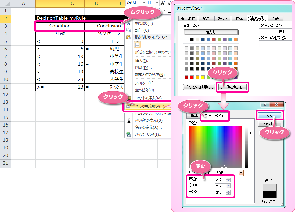Select row 12 header
Image resolution: width=295 pixels, height=212 pixels.
click(5, 95)
